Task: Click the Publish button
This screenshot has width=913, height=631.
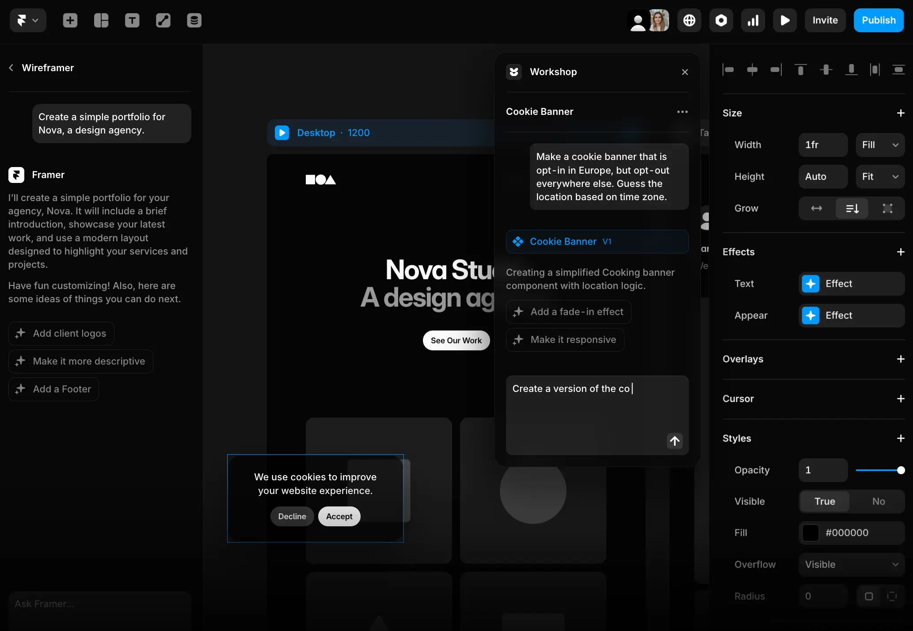Action: (x=878, y=20)
